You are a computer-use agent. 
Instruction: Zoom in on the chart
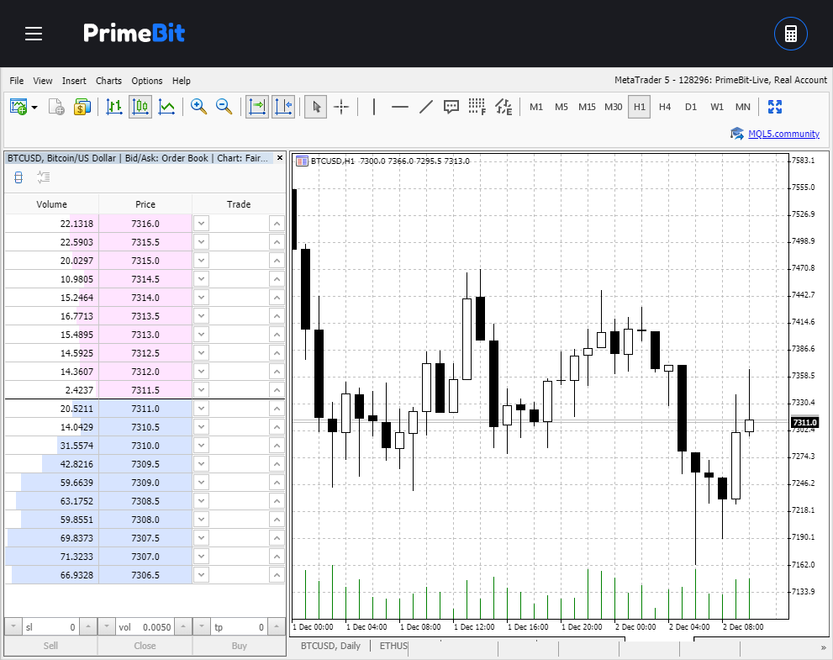[198, 107]
